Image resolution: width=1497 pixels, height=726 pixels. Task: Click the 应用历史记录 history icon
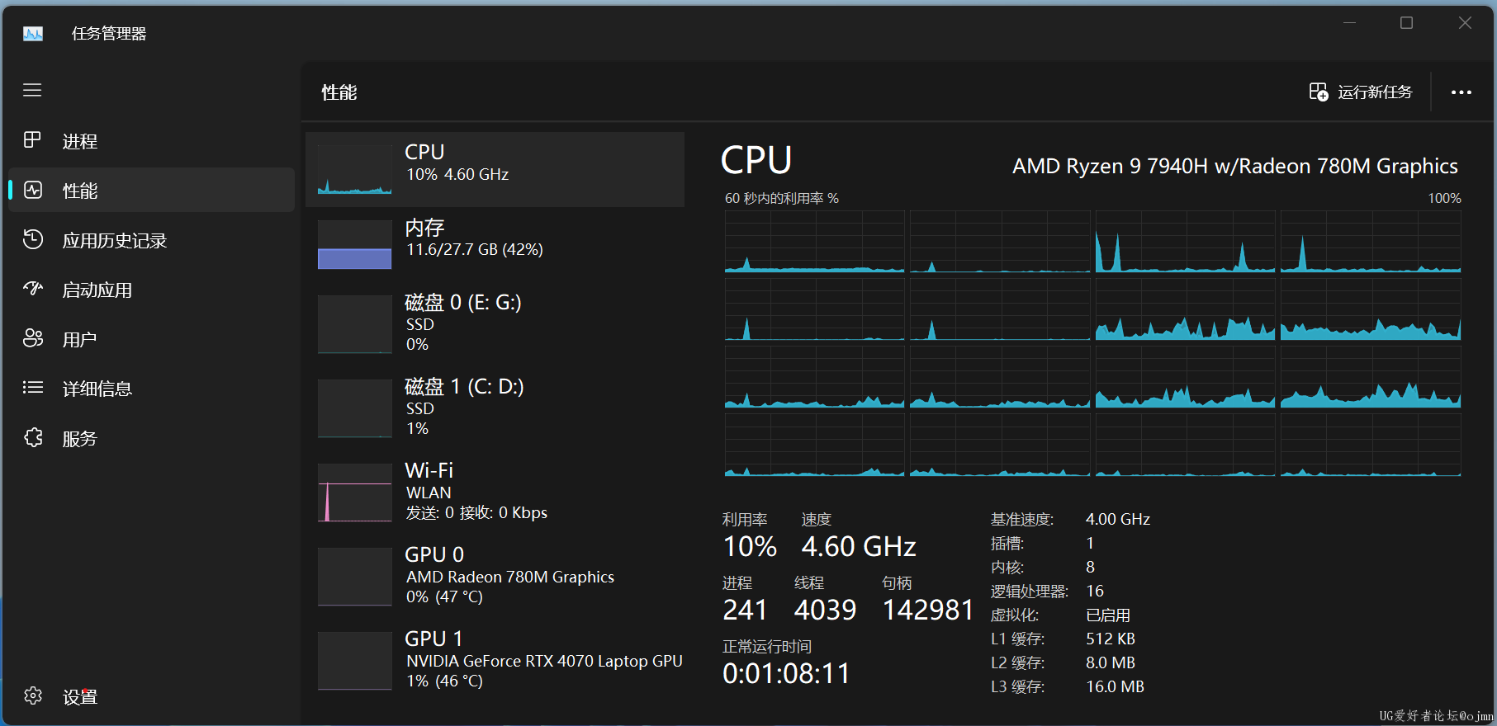coord(33,239)
